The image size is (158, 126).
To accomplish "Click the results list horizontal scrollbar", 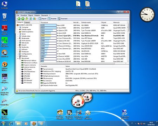I will [x=84, y=63].
